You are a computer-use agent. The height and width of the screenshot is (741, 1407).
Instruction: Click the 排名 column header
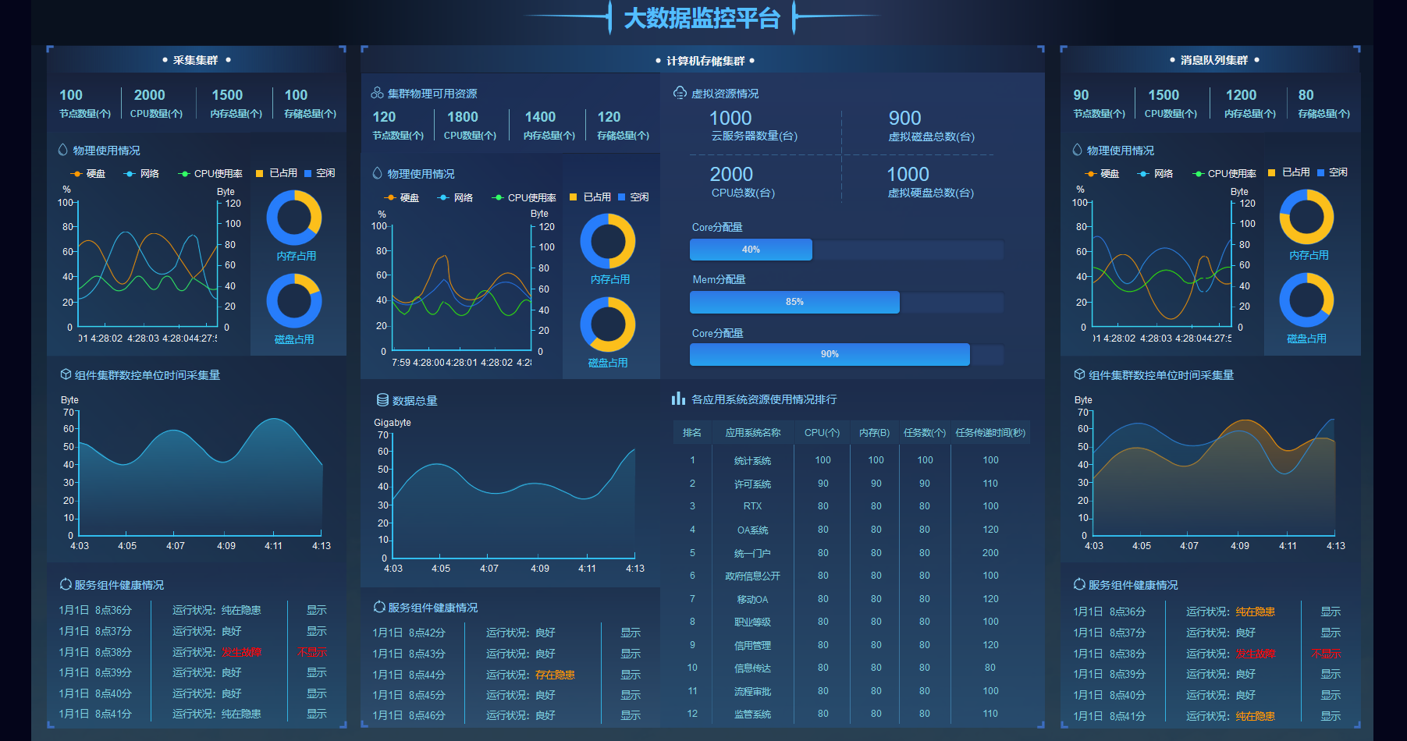click(x=692, y=432)
